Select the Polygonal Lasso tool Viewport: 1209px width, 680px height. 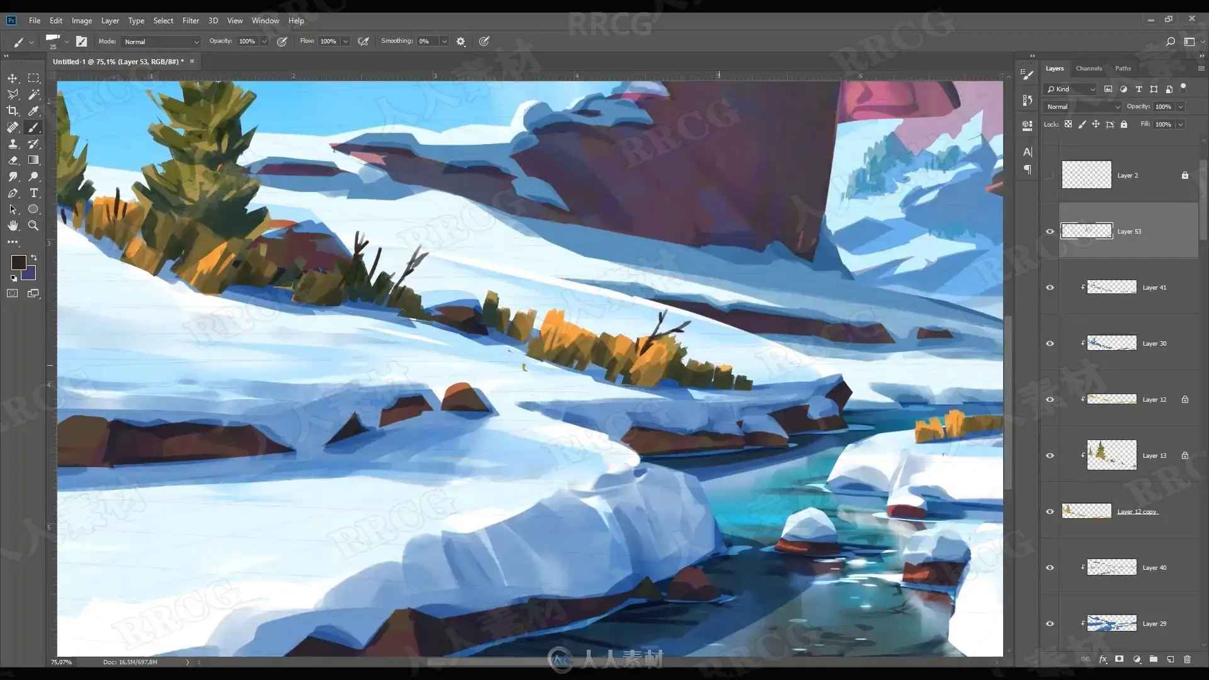pos(13,94)
